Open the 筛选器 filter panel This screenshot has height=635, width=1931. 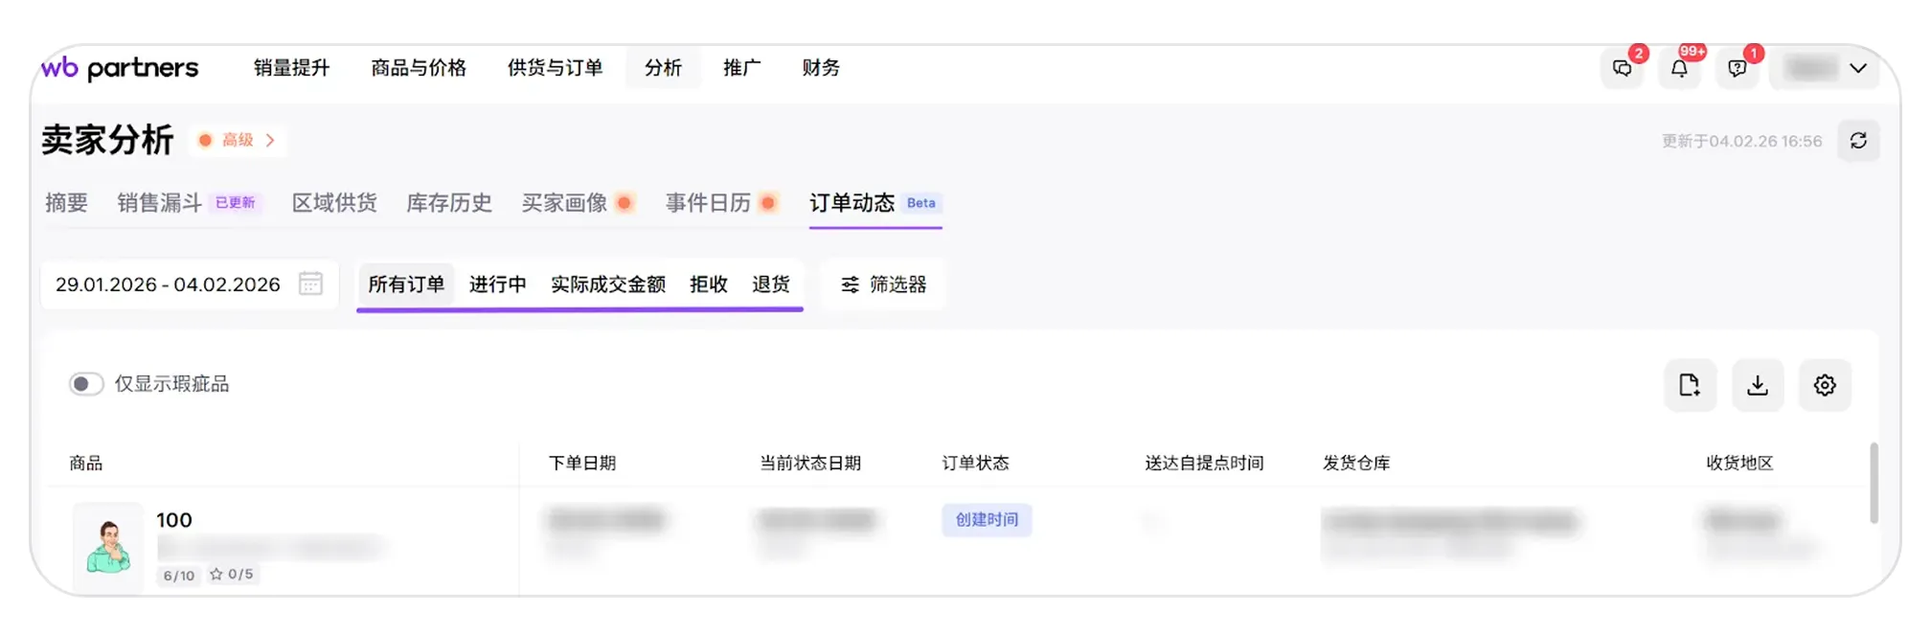tap(883, 284)
